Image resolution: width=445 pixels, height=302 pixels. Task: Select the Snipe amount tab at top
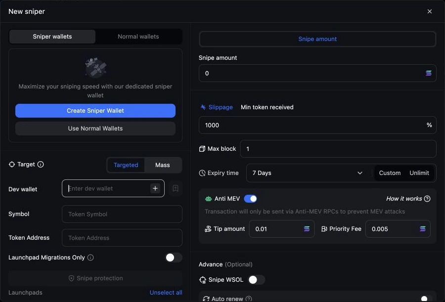point(317,39)
